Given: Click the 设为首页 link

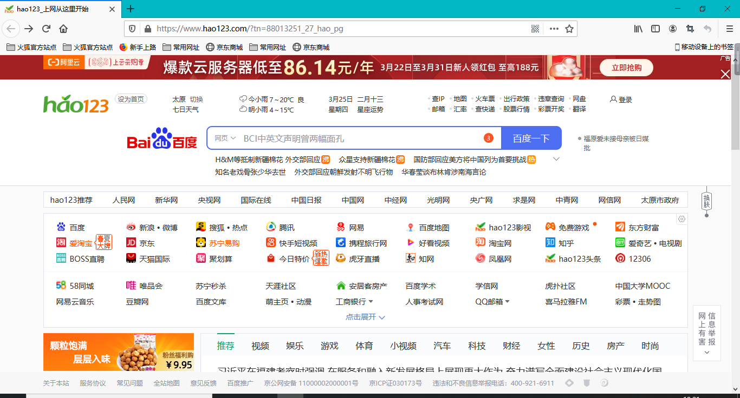Looking at the screenshot, I should (131, 99).
